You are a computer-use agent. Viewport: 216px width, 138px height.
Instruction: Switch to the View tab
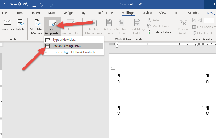click(x=163, y=13)
